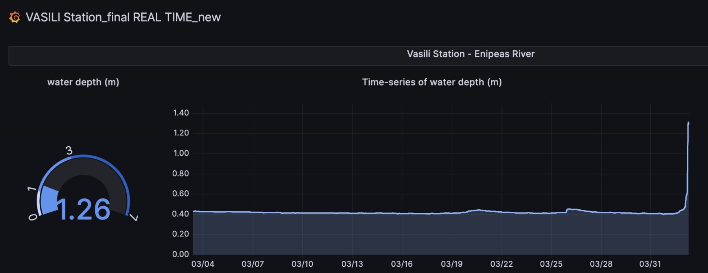Open the VASILI Station_final REAL TIME_new dashboard title
This screenshot has height=273, width=708.
click(123, 17)
